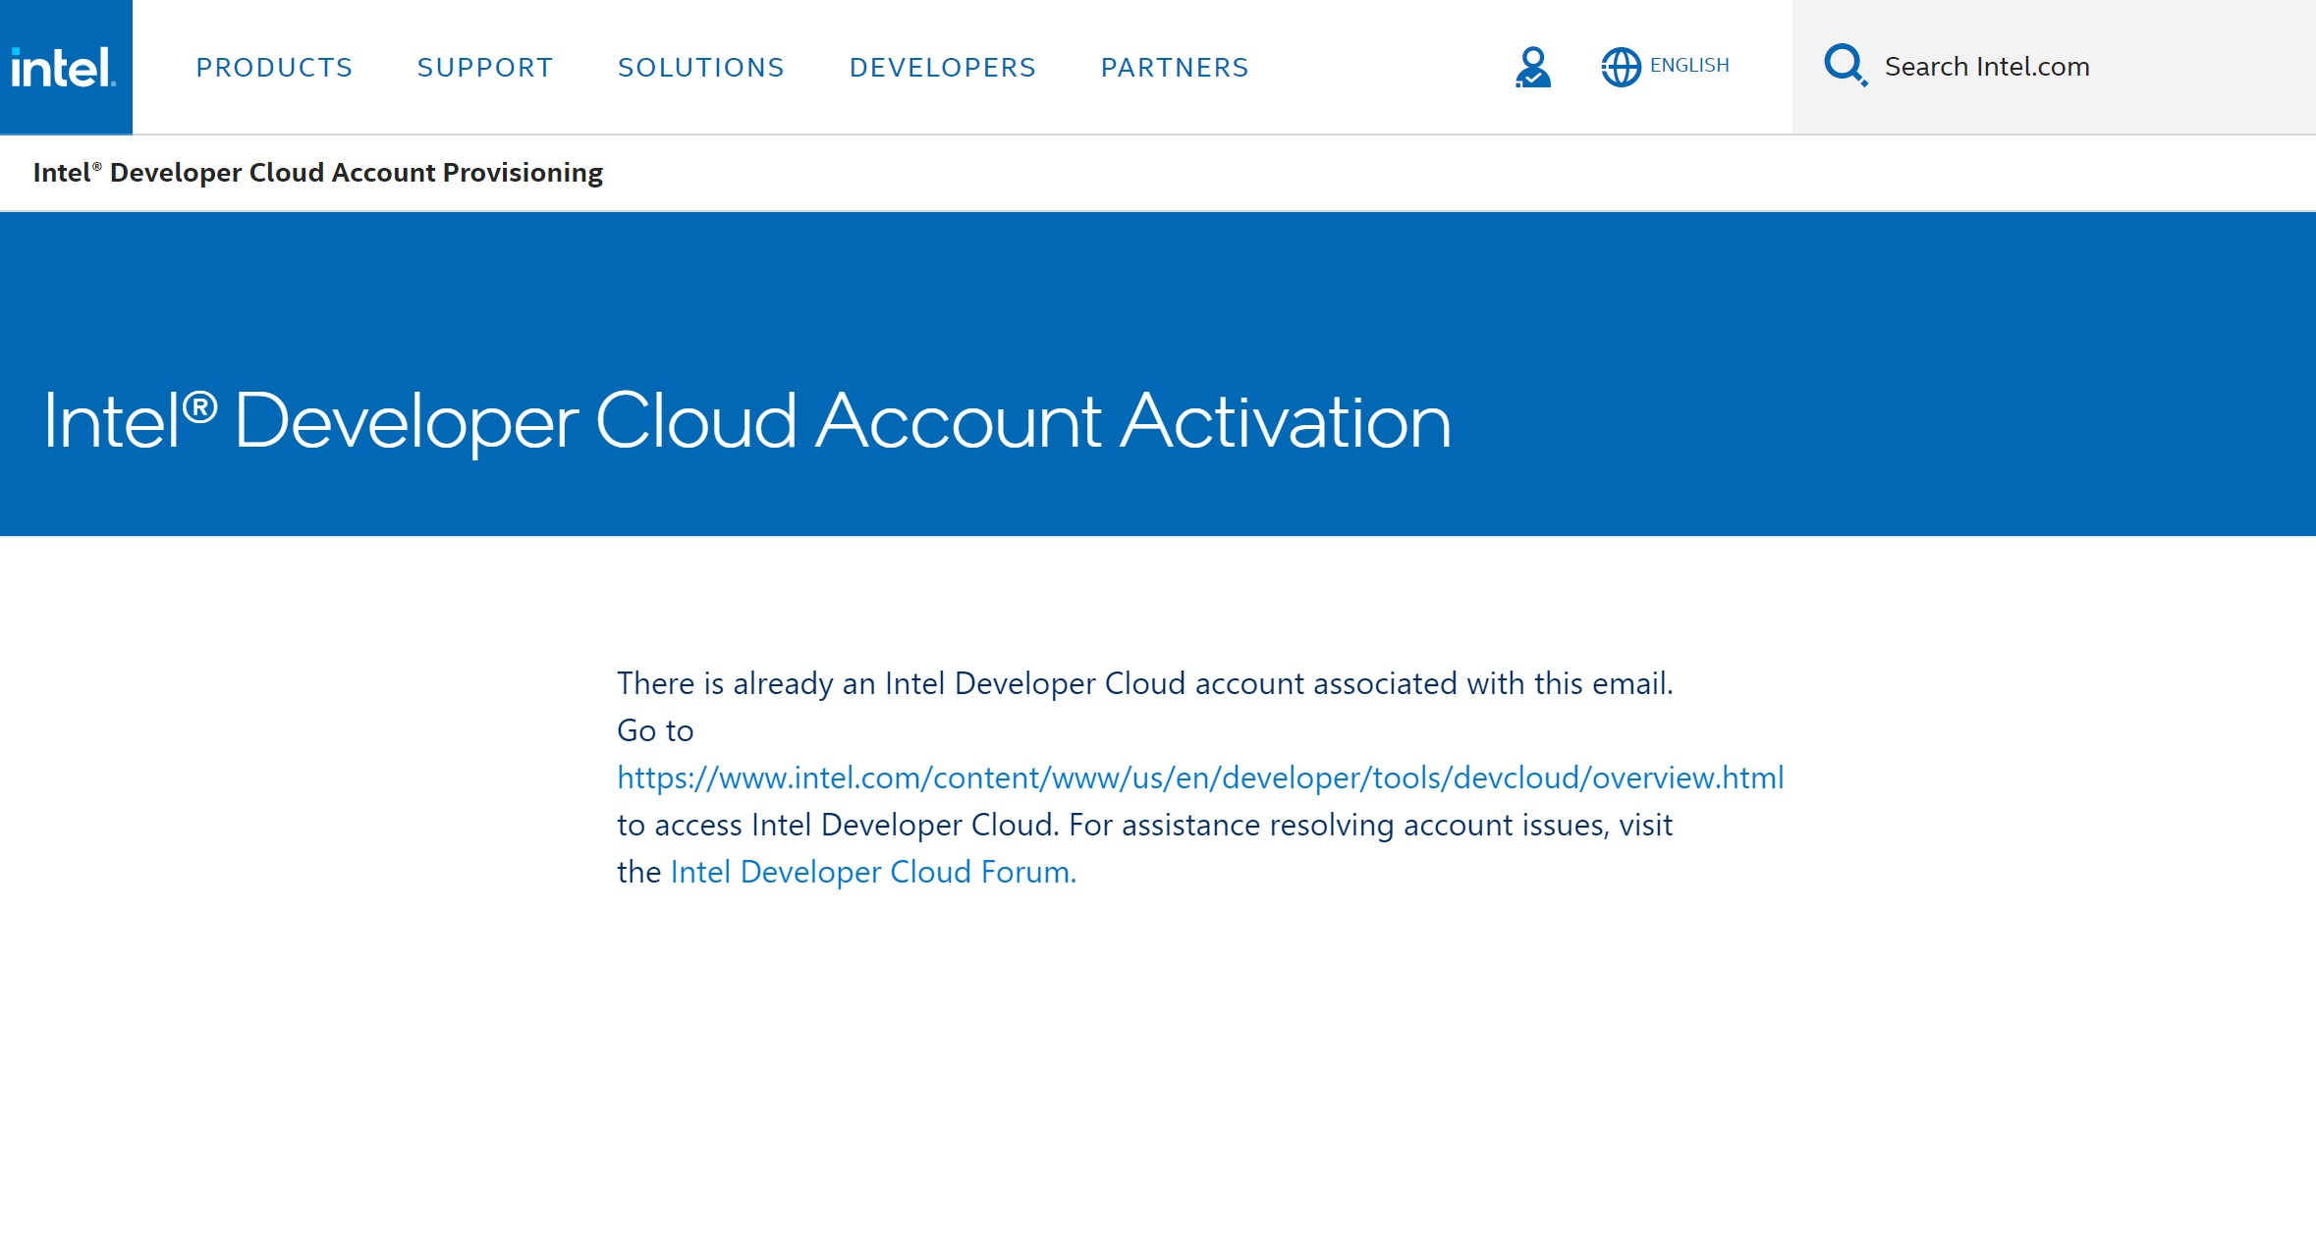The height and width of the screenshot is (1234, 2316).
Task: Expand the SOLUTIONS menu
Action: click(x=701, y=68)
